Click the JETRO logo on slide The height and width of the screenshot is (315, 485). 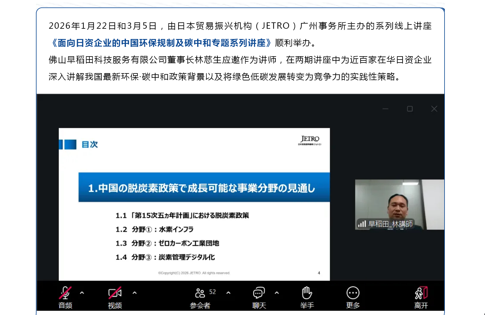pos(310,140)
